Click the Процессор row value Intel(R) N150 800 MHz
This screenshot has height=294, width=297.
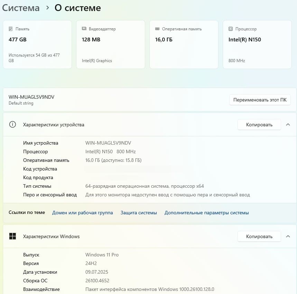pyautogui.click(x=110, y=151)
